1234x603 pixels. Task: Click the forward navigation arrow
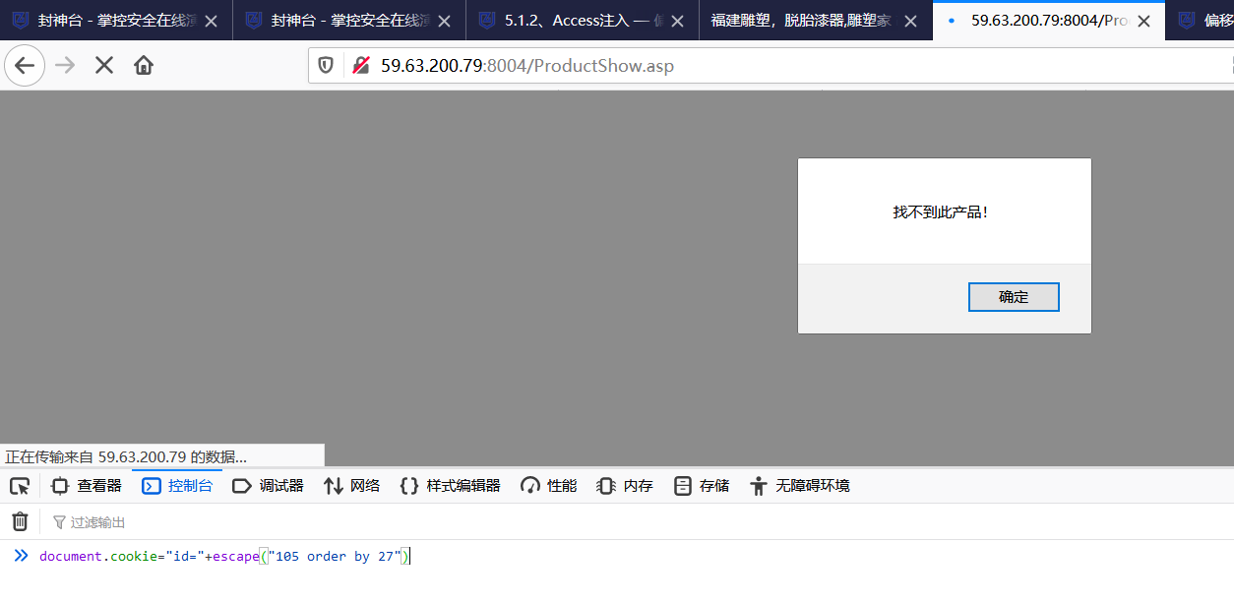click(65, 66)
